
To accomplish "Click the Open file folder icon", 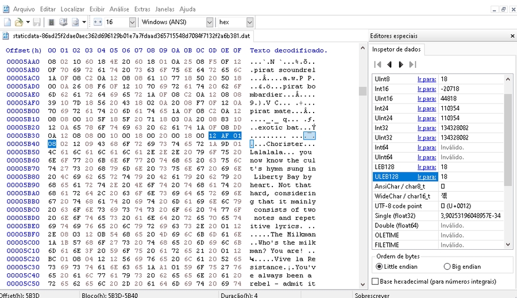I will click(19, 22).
